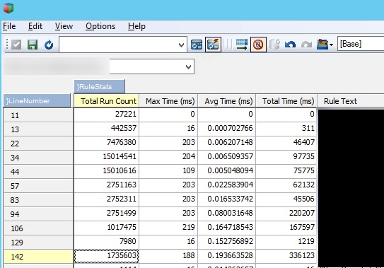Select row header 22
The width and height of the screenshot is (384, 268).
[x=38, y=144]
